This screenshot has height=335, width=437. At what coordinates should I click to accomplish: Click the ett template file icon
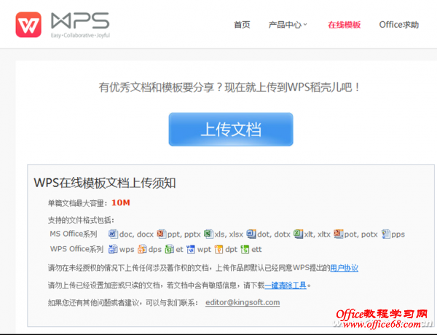[245, 249]
